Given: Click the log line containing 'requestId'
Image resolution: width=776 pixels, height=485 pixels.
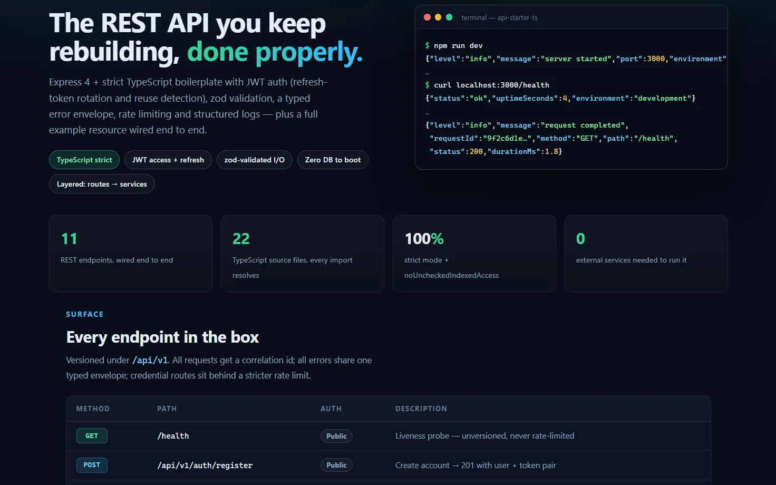Looking at the screenshot, I should click(554, 138).
